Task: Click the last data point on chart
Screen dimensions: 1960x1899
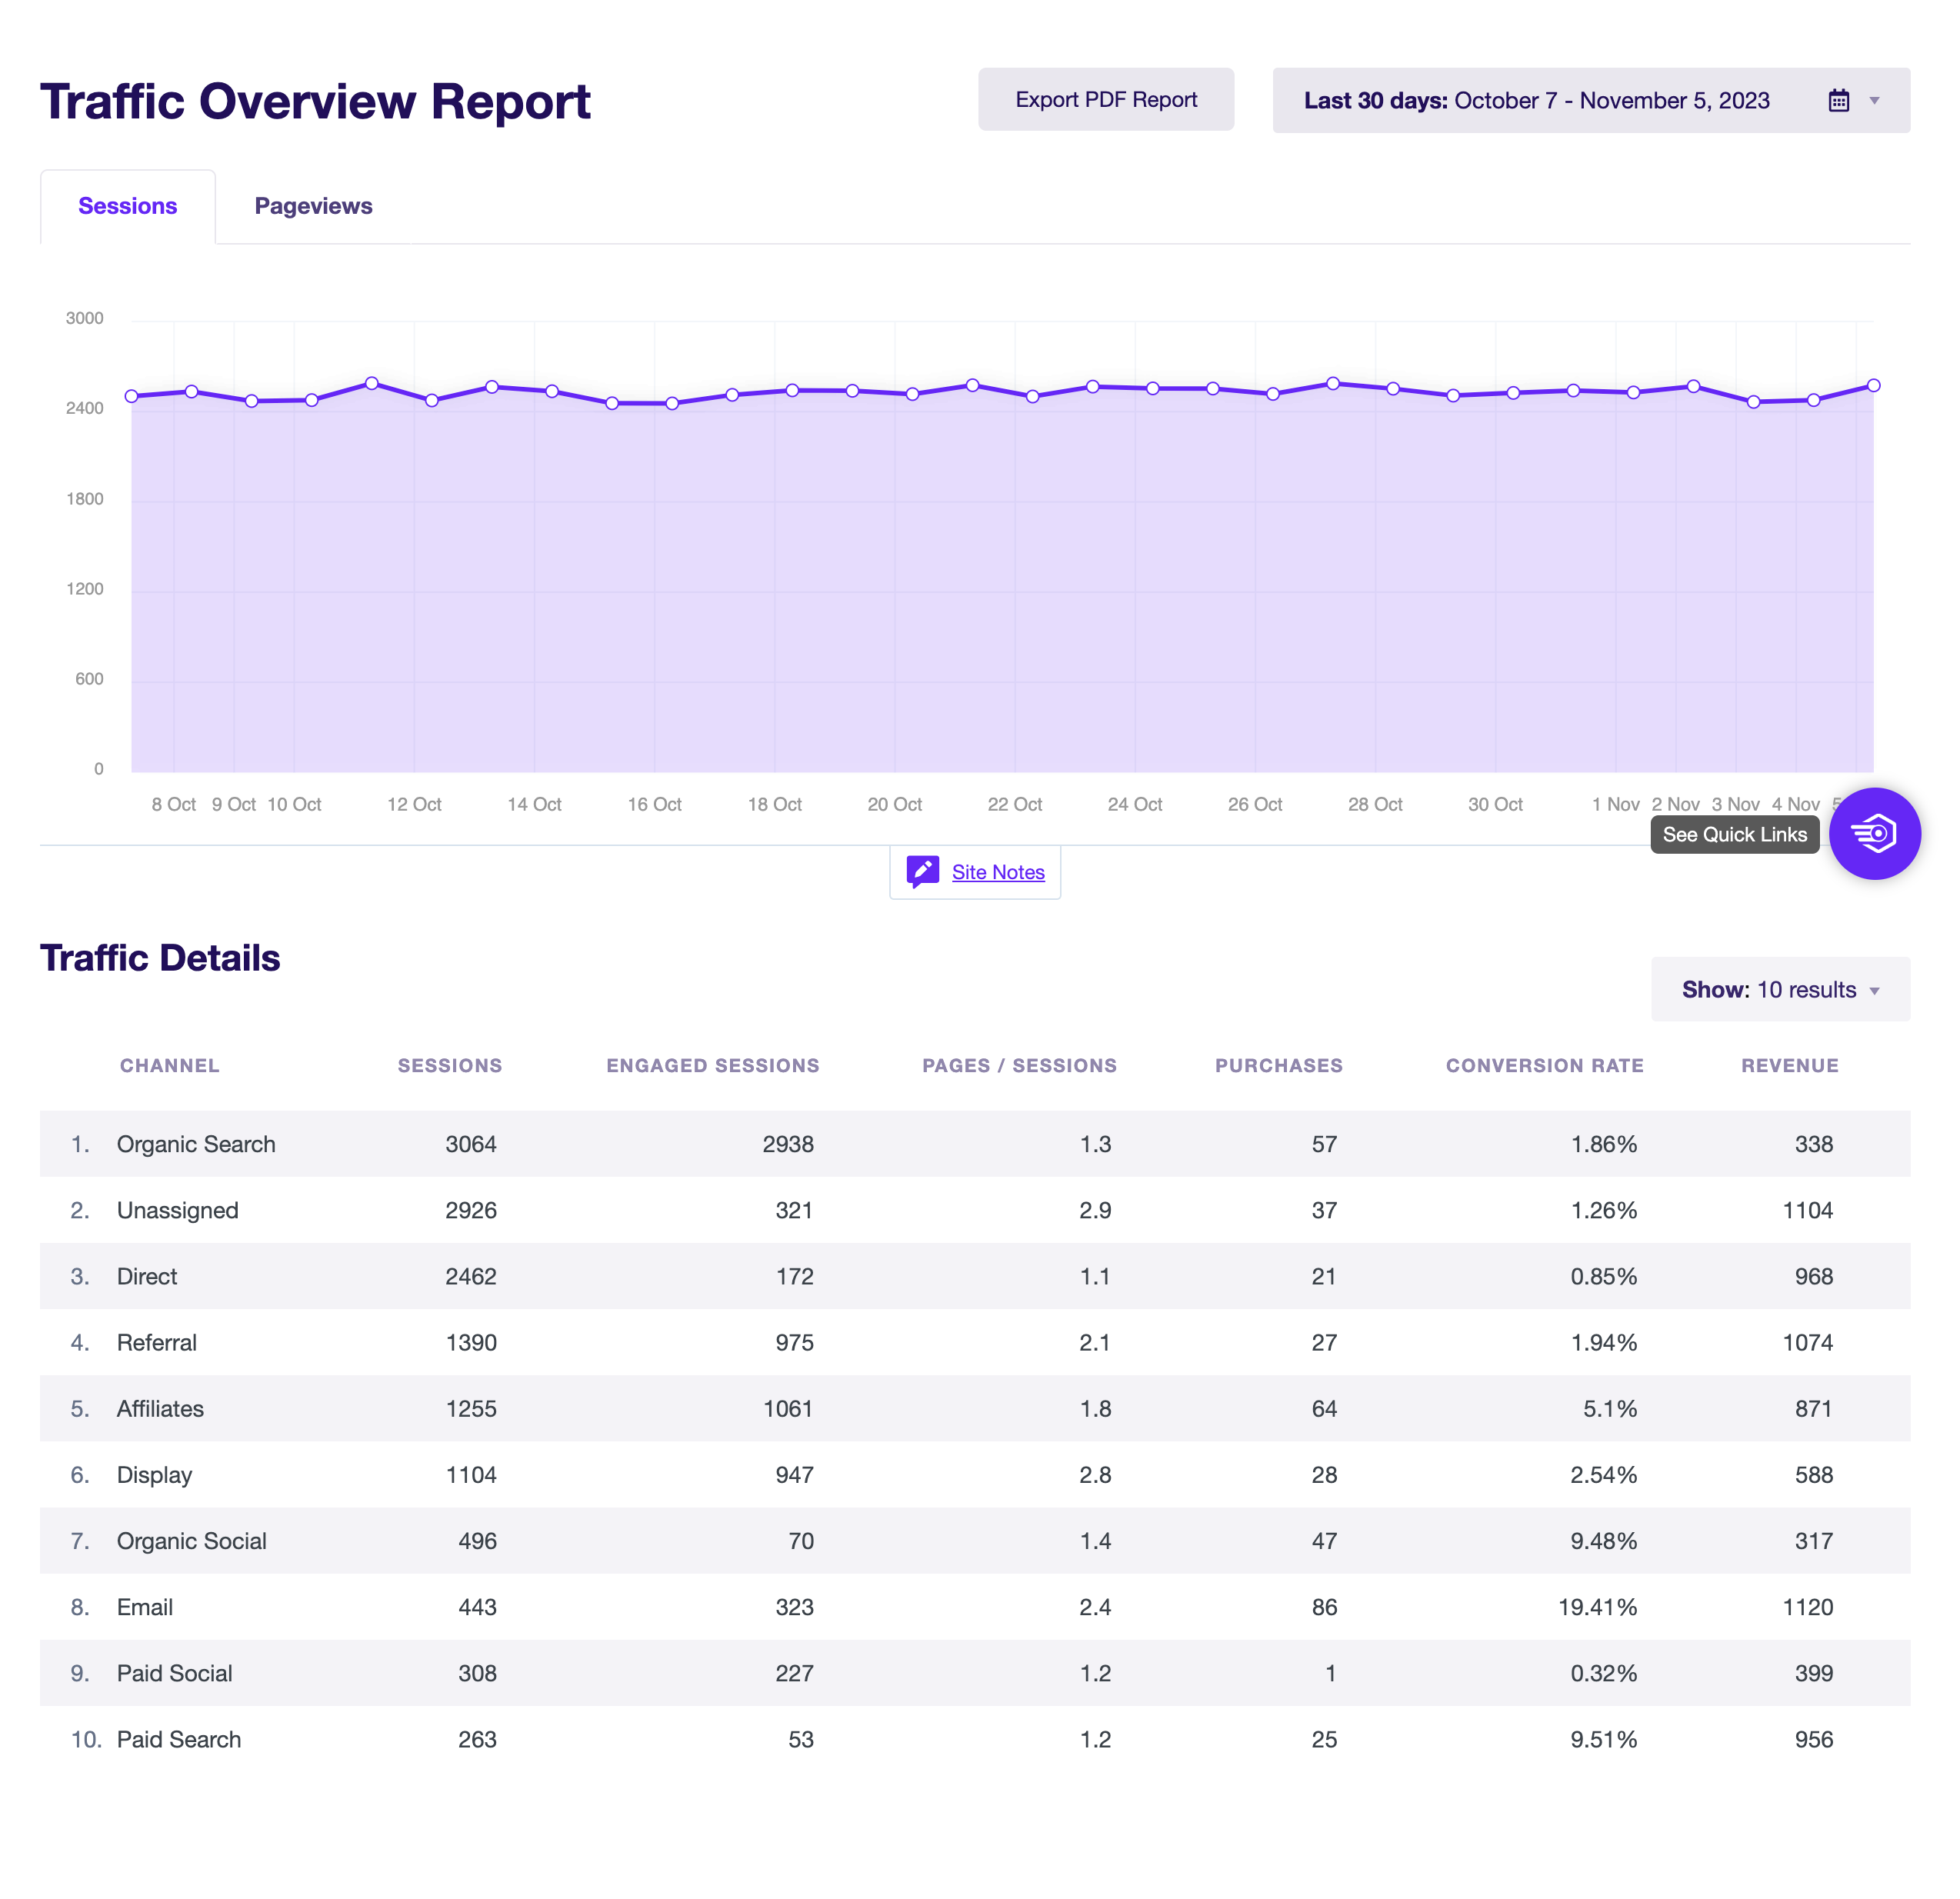Action: [x=1873, y=385]
